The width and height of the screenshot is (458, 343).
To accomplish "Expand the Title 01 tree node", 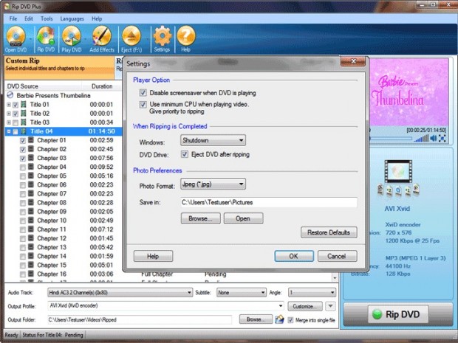I will [x=9, y=105].
